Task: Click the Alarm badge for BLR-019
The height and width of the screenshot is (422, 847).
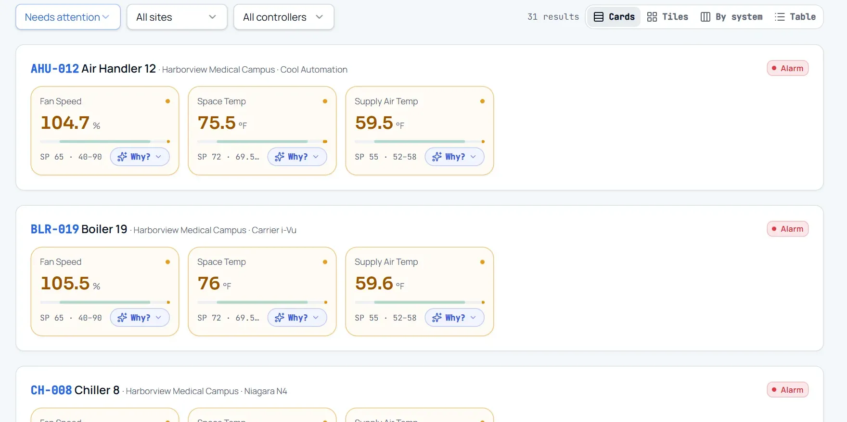Action: point(788,229)
